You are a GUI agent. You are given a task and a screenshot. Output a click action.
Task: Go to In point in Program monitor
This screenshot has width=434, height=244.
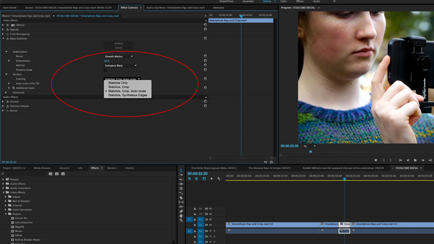[x=400, y=160]
